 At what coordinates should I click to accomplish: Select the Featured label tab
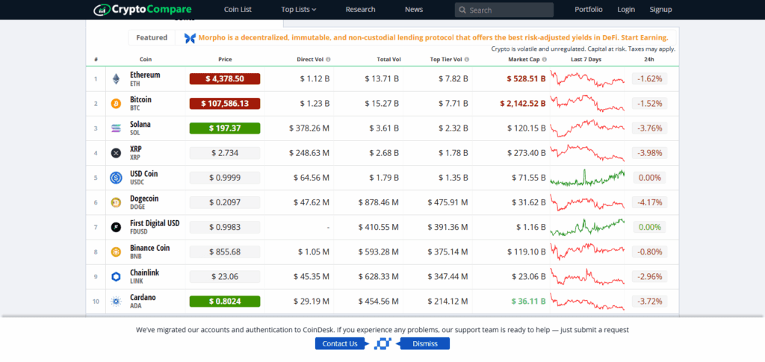click(x=151, y=37)
